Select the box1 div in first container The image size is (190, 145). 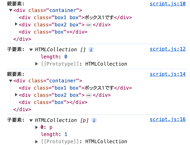click(x=75, y=17)
